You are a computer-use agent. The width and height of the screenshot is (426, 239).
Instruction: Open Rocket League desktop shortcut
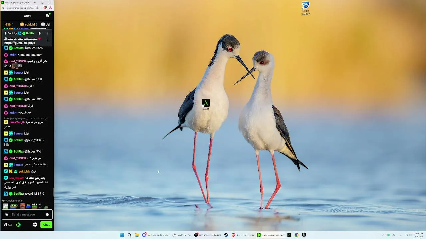tap(305, 8)
